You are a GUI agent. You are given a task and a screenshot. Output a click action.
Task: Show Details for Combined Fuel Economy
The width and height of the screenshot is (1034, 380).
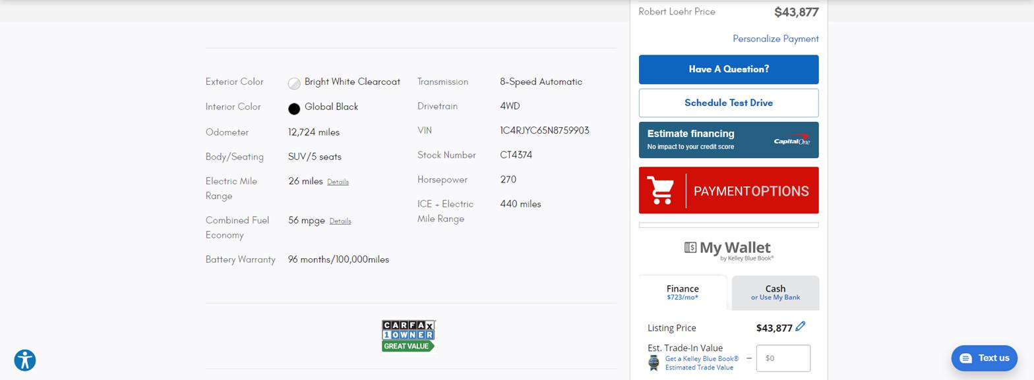pos(340,221)
